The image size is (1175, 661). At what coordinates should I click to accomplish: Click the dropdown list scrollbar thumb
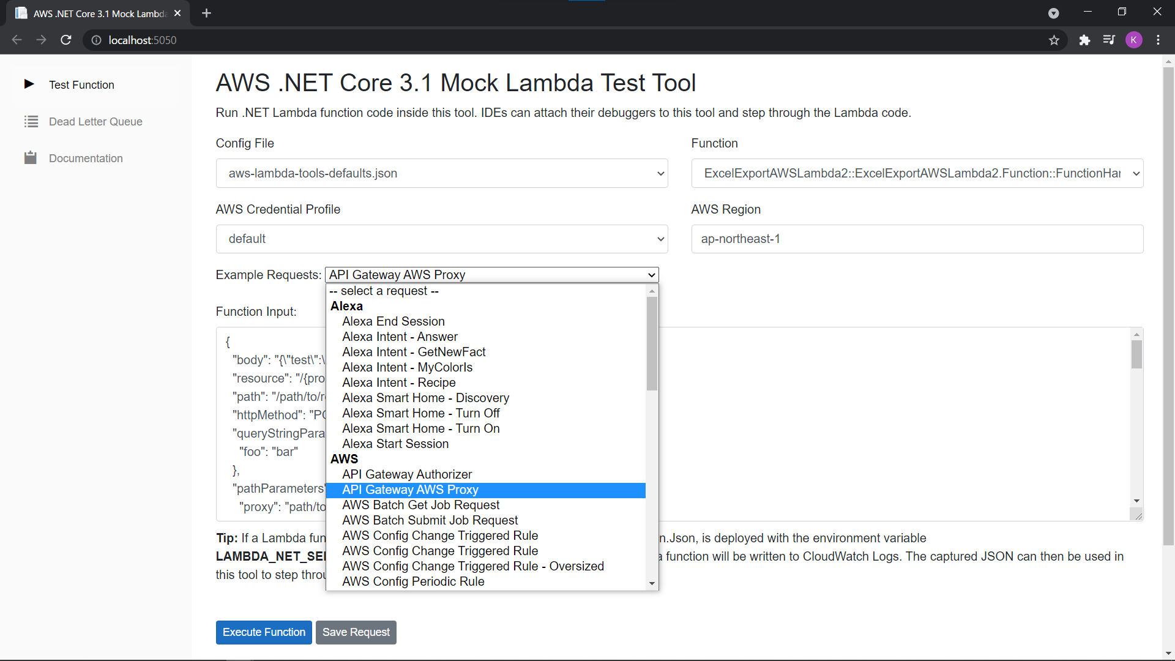coord(652,343)
